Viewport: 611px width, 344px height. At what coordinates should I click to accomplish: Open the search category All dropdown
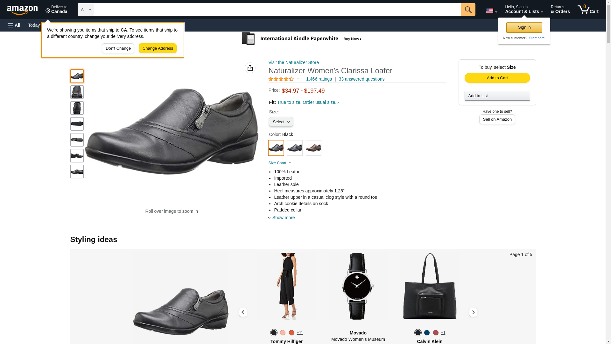pos(86,10)
